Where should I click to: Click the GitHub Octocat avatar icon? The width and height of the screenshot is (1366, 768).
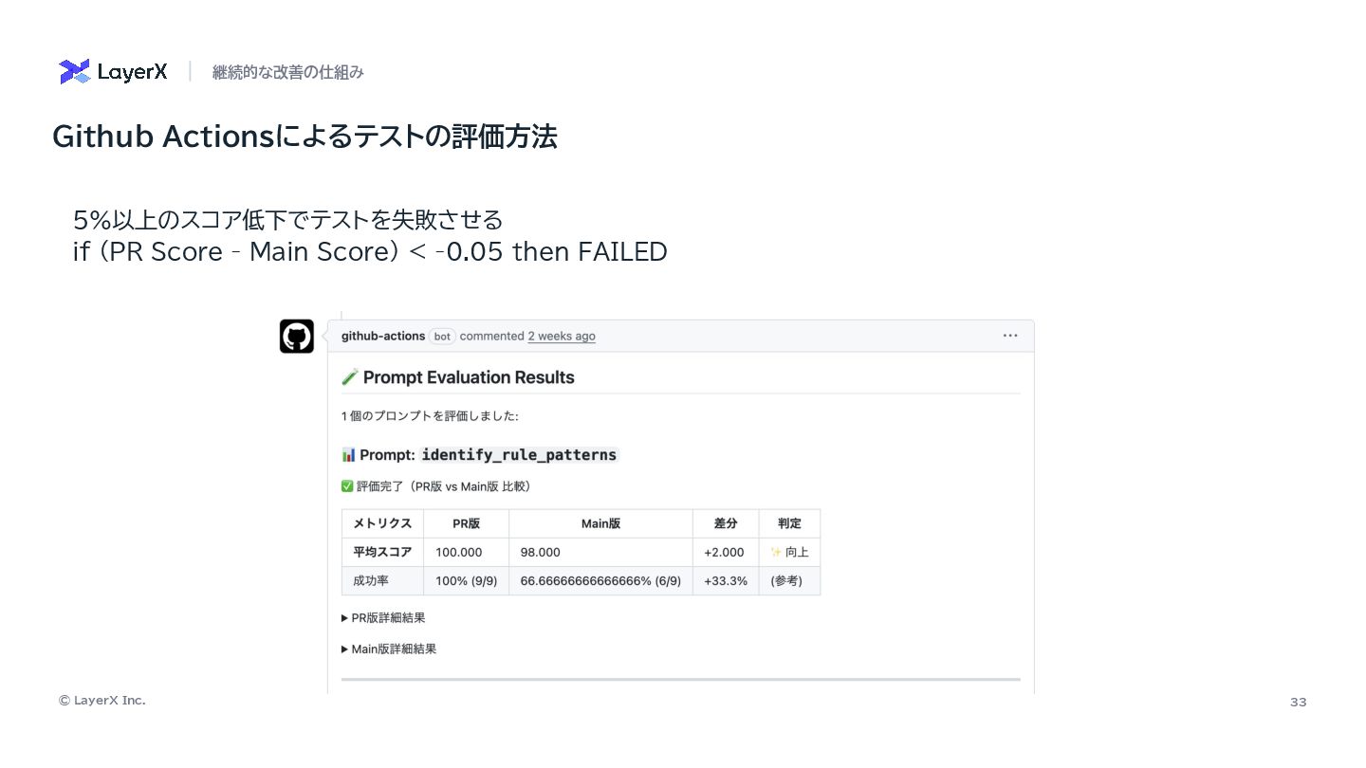[x=296, y=337]
